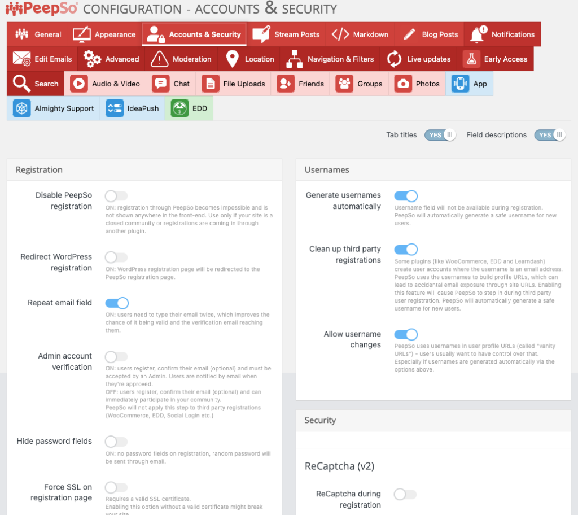Turn off Generate usernames automatically switch
This screenshot has width=578, height=515.
(406, 196)
